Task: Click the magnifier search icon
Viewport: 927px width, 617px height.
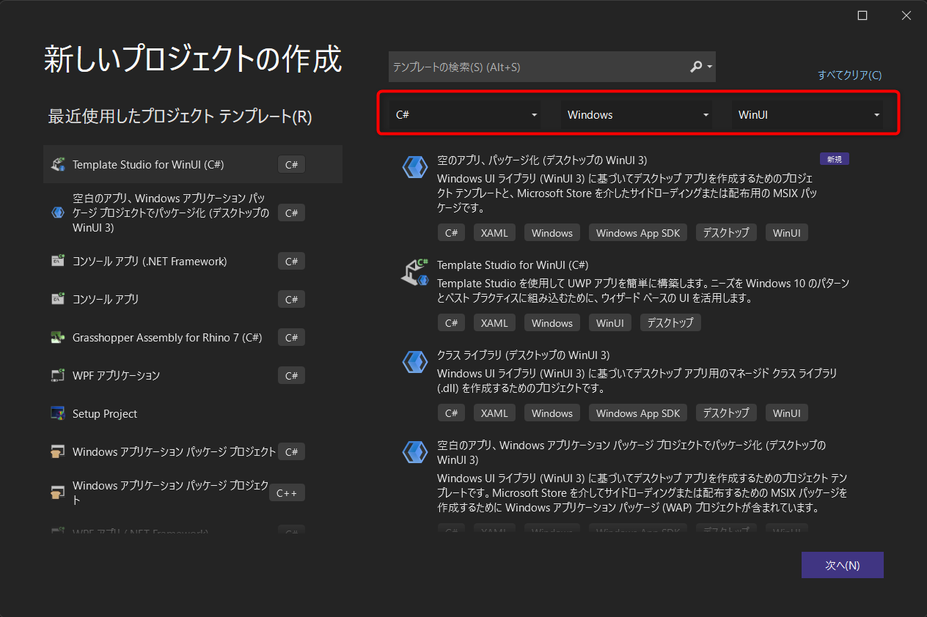Action: 696,67
